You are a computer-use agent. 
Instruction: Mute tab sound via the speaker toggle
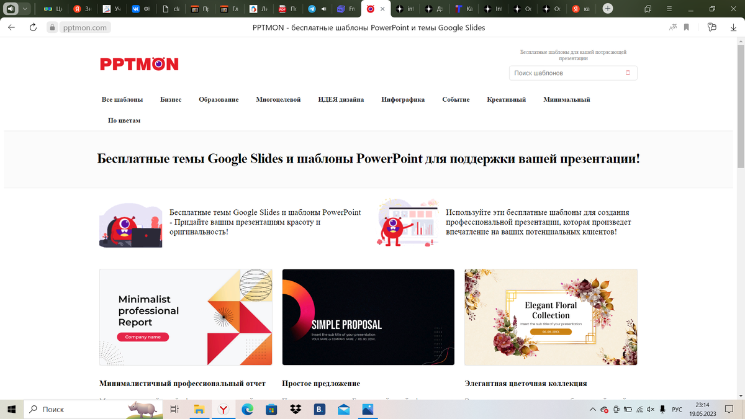coord(11,9)
